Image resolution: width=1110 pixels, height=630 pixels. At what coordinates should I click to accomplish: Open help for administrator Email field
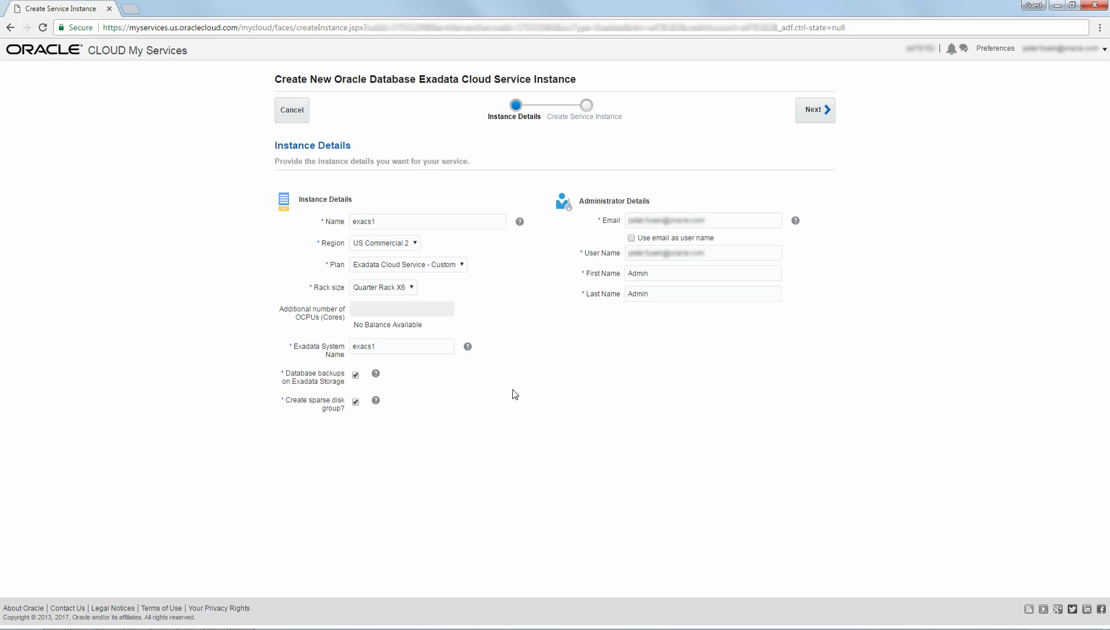tap(795, 221)
